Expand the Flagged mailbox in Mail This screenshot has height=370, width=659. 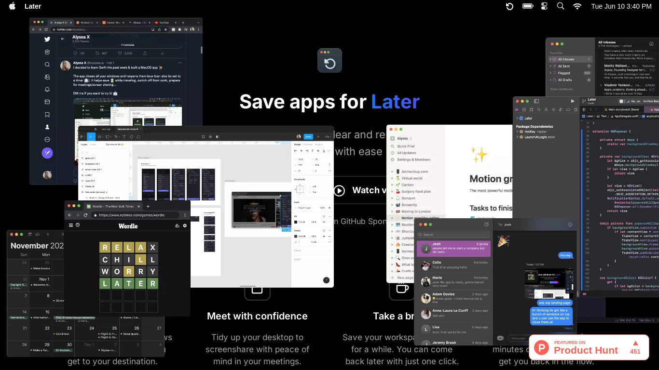550,73
